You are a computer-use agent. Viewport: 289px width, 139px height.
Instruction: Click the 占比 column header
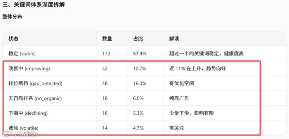(x=138, y=39)
